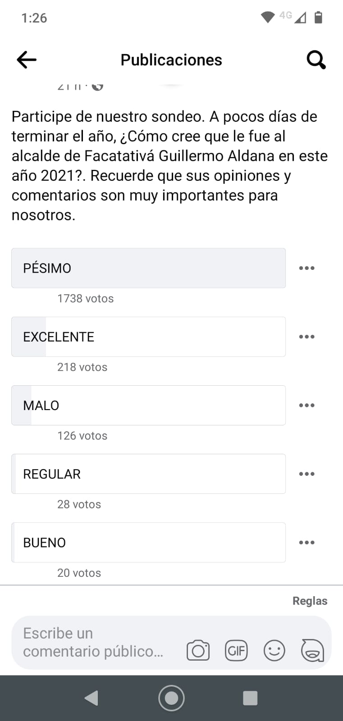This screenshot has height=721, width=343.
Task: Open the Reglas link
Action: (x=310, y=601)
